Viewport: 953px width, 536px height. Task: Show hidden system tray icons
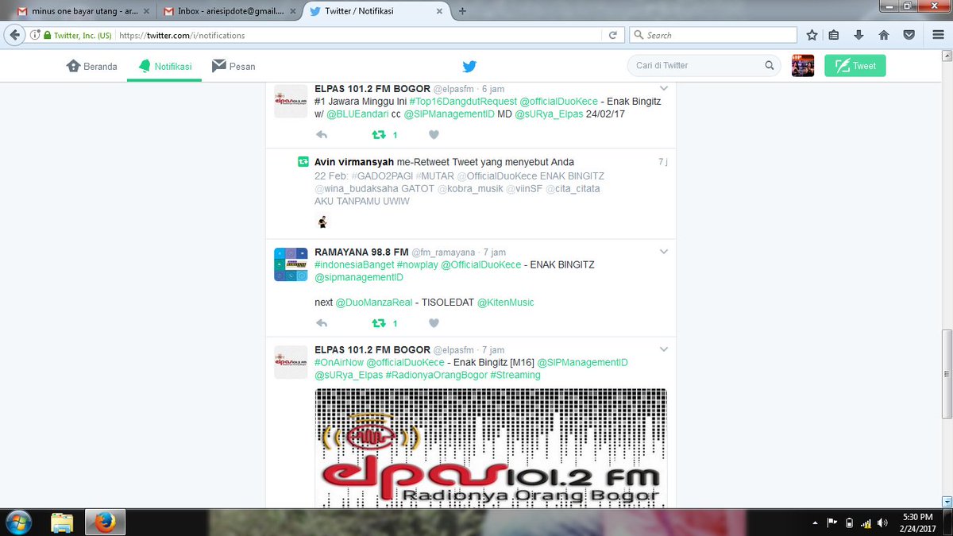816,523
